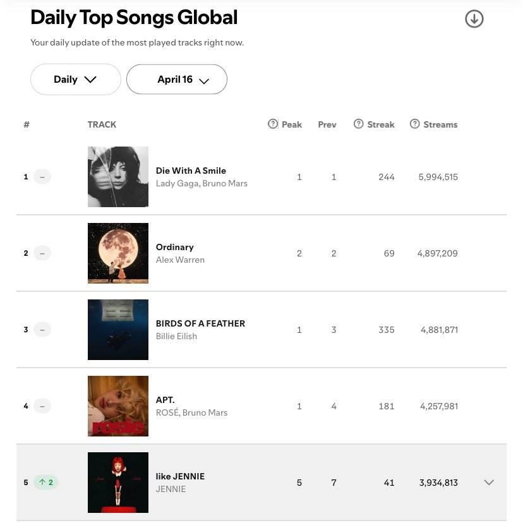Click the rank-up badge on like JENNIE
This screenshot has height=523, width=523.
[46, 483]
